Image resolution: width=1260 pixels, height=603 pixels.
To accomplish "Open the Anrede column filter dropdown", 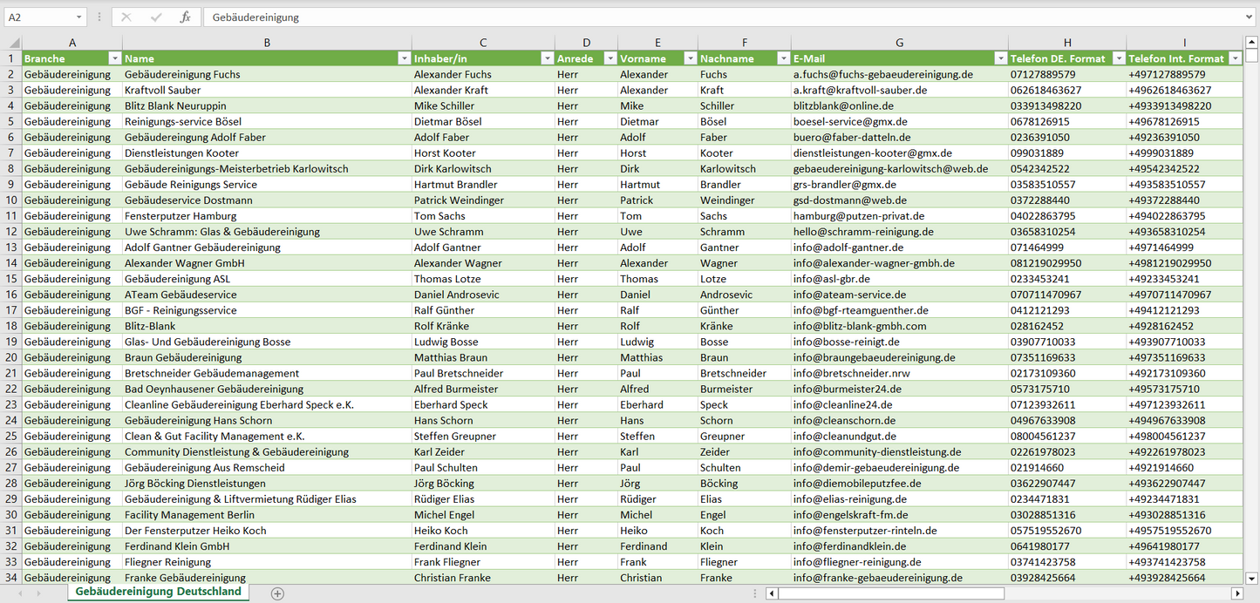I will pos(609,58).
